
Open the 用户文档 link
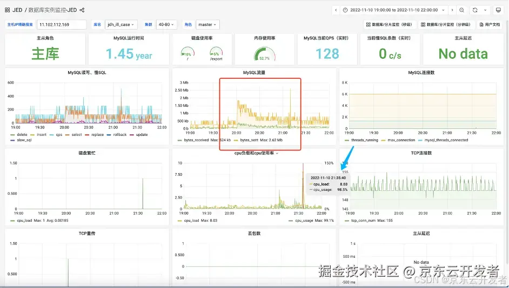[x=490, y=25]
